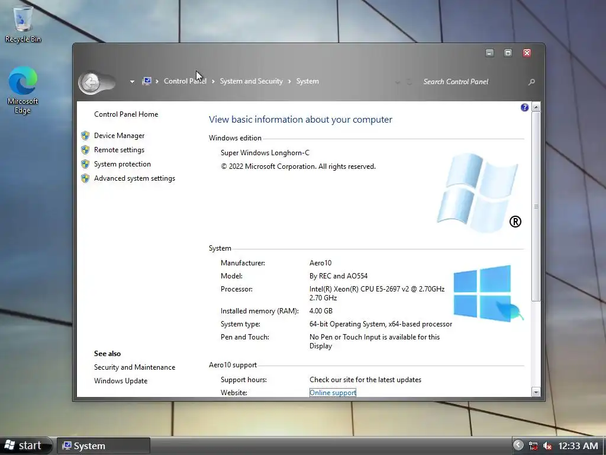
Task: Launch the Mircosoft Edge desktop icon
Action: tap(23, 90)
